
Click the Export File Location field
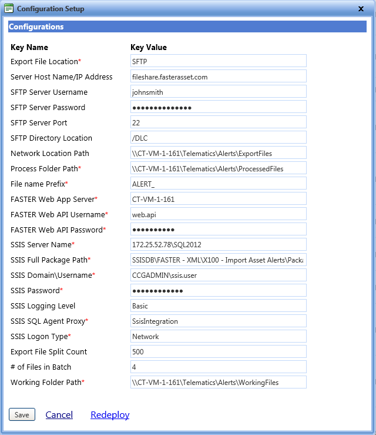click(218, 61)
